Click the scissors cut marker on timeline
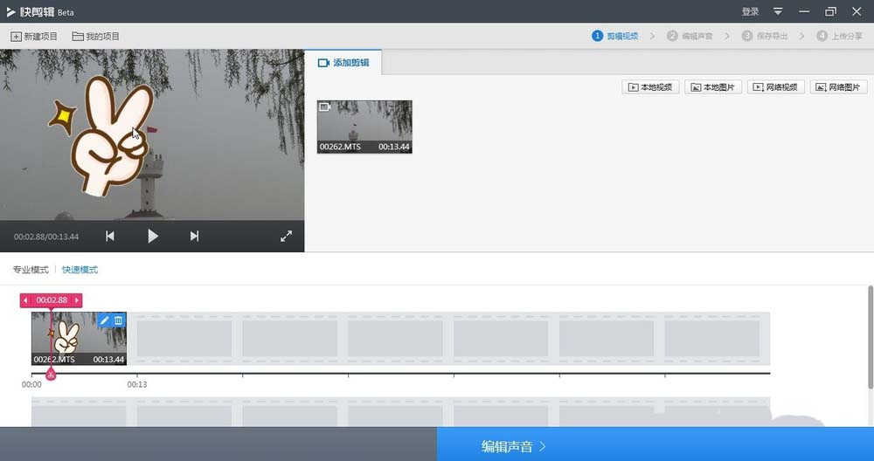Viewport: 874px width, 461px height. coord(51,375)
